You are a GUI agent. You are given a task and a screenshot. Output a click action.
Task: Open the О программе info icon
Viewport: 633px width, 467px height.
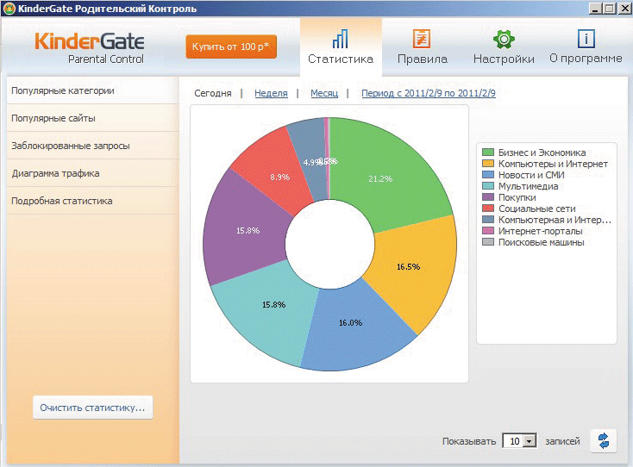tap(586, 39)
